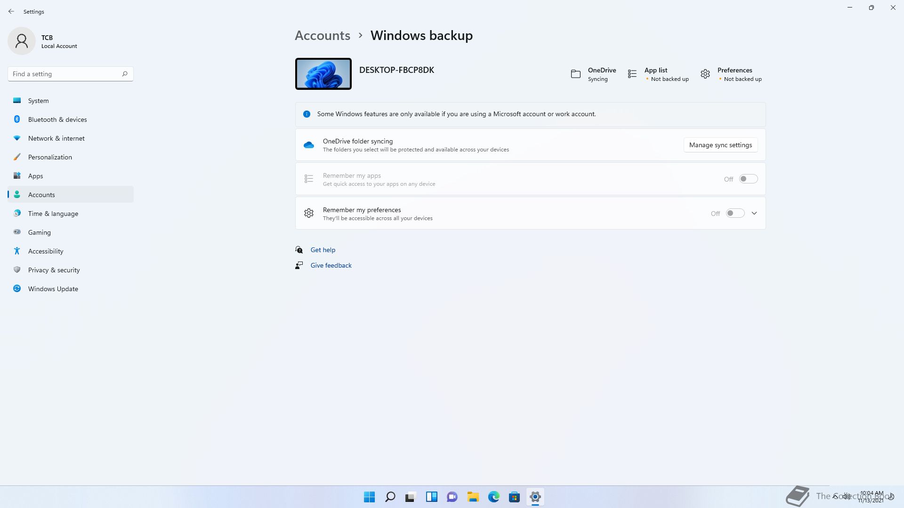The width and height of the screenshot is (904, 508).
Task: Open Personalization category
Action: point(71,157)
